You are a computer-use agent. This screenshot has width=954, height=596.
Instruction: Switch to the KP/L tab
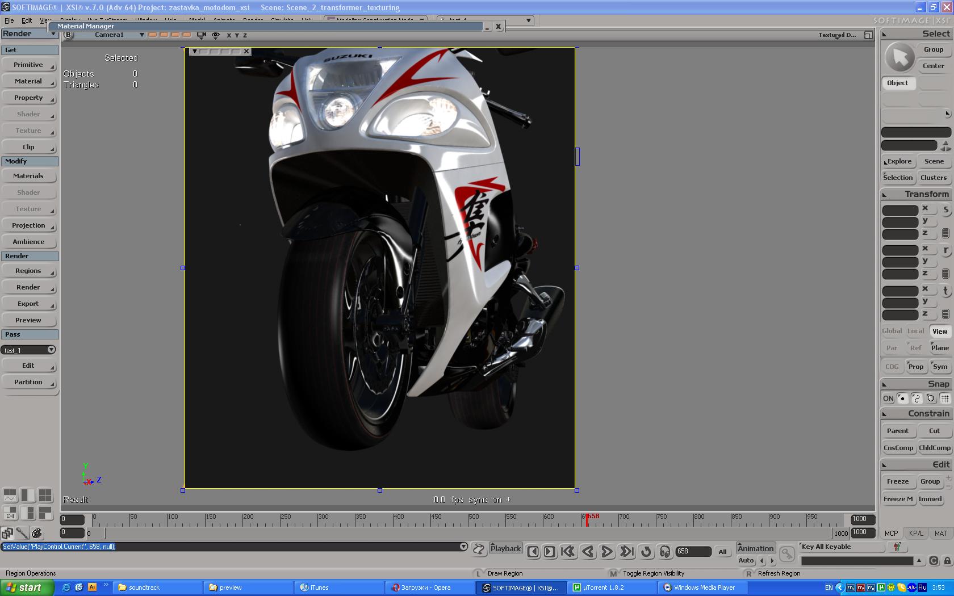click(x=916, y=534)
